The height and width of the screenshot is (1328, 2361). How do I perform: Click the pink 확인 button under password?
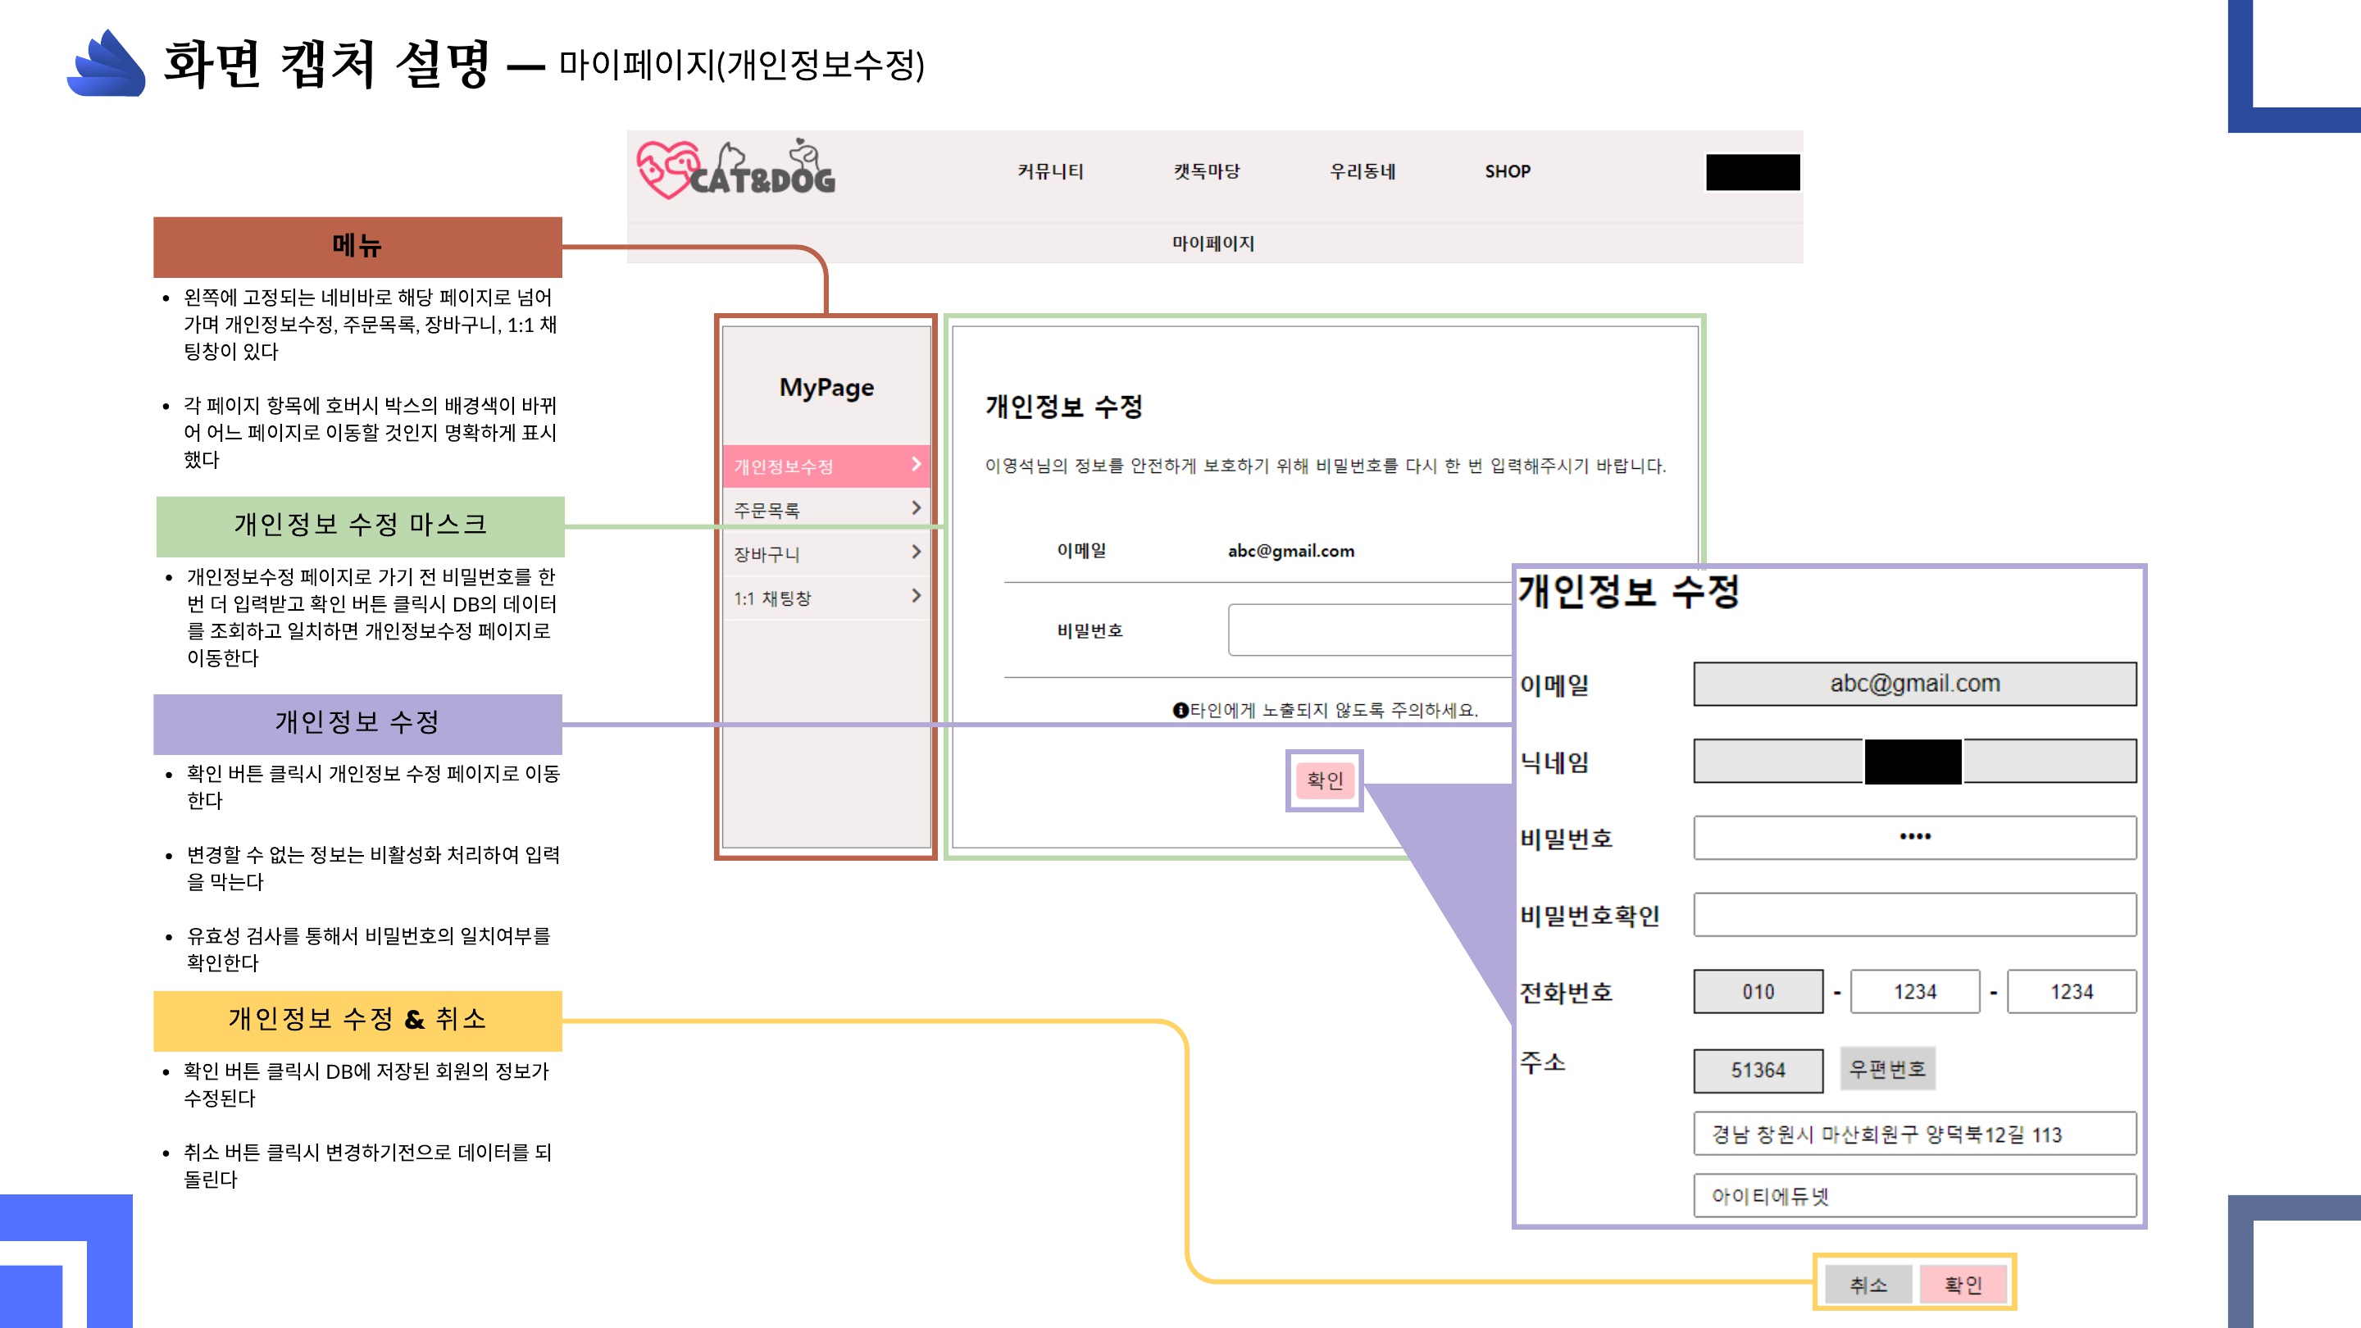[x=1325, y=780]
